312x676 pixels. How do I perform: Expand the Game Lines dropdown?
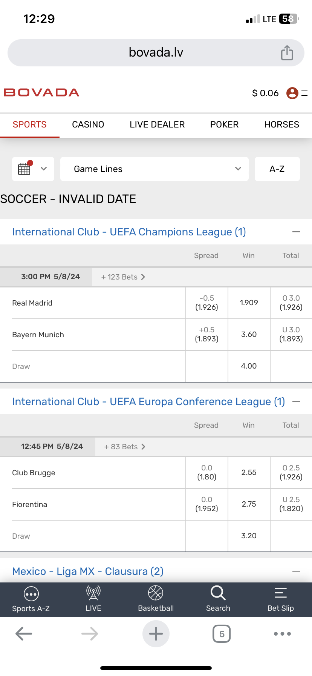(x=154, y=169)
